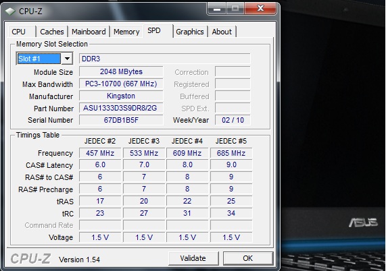
Task: Click the JEDEC #5 column header
Action: pyautogui.click(x=231, y=141)
